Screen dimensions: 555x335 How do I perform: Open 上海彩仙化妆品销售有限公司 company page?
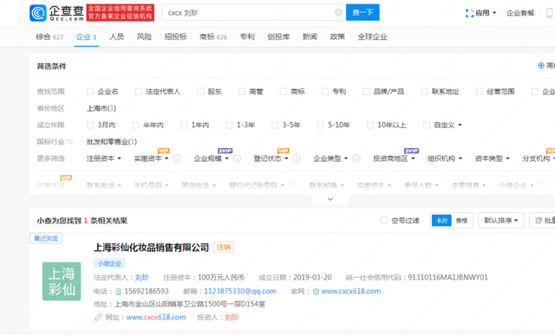coord(151,248)
